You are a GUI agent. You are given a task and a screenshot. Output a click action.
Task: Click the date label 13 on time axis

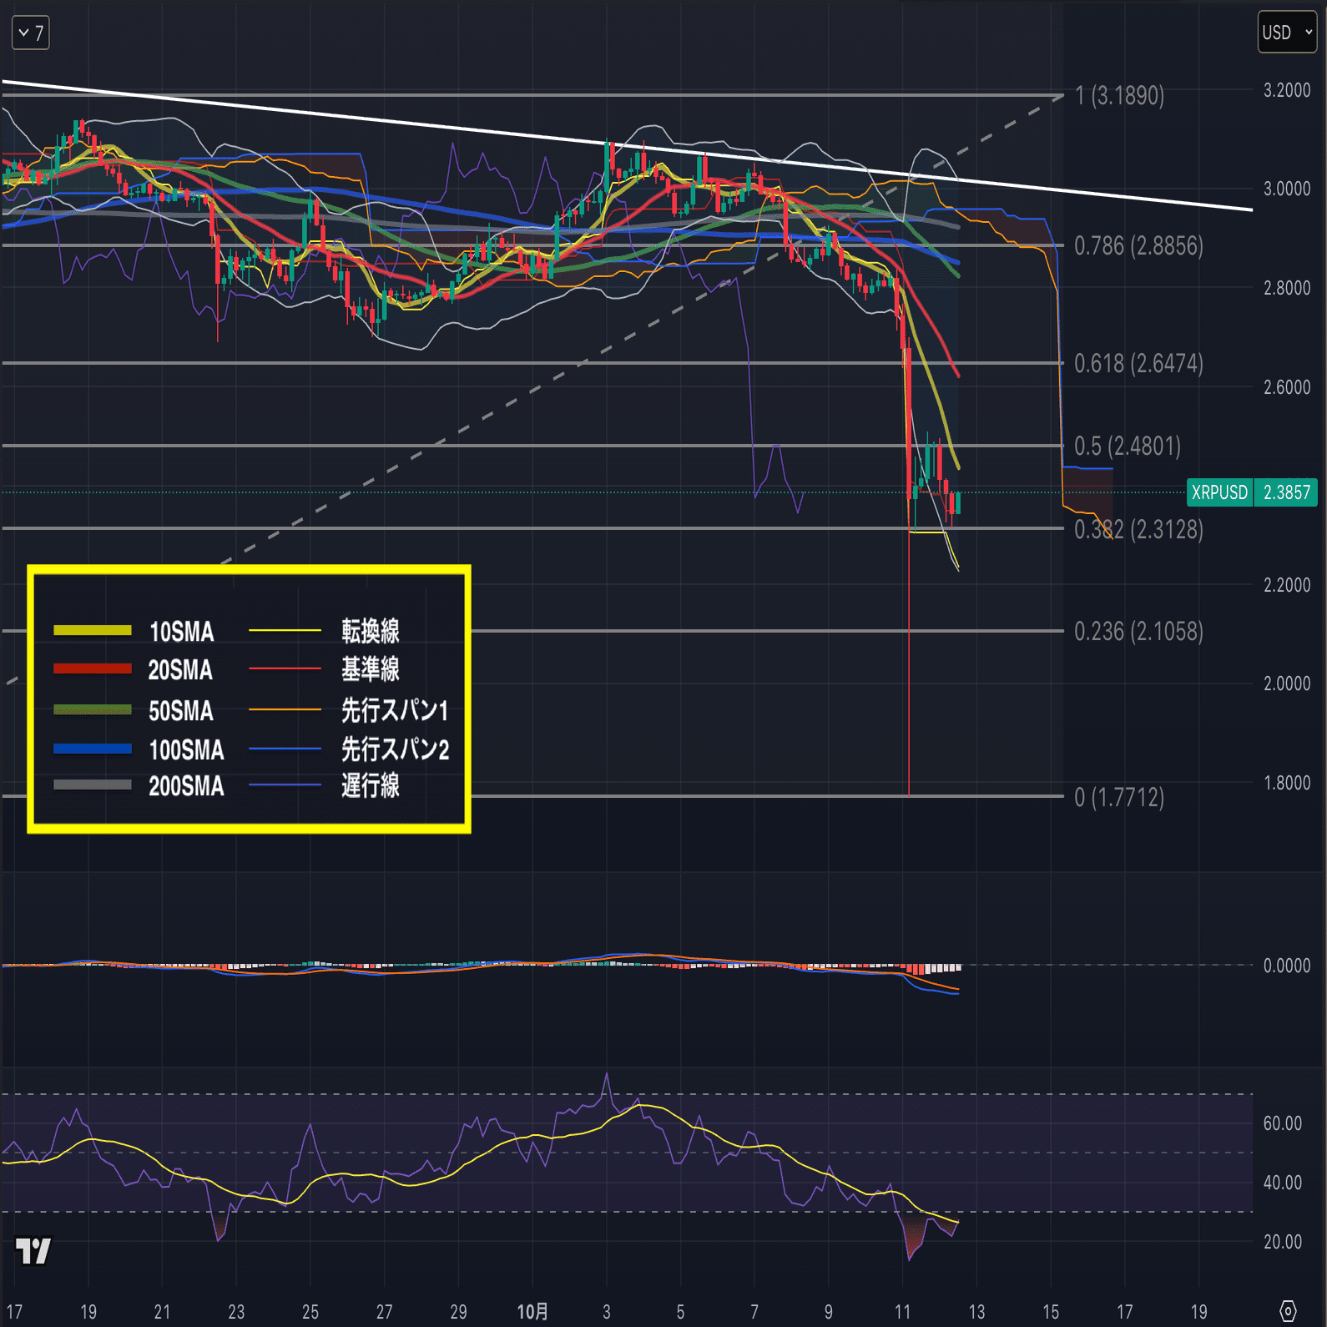point(976,1312)
